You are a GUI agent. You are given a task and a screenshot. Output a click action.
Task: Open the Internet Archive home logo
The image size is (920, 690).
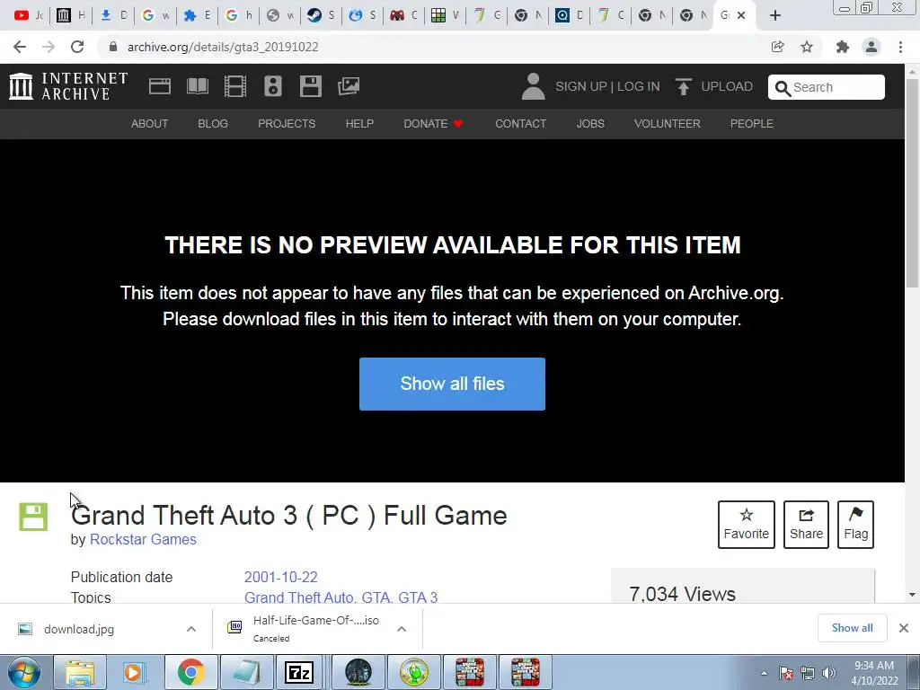pos(68,86)
